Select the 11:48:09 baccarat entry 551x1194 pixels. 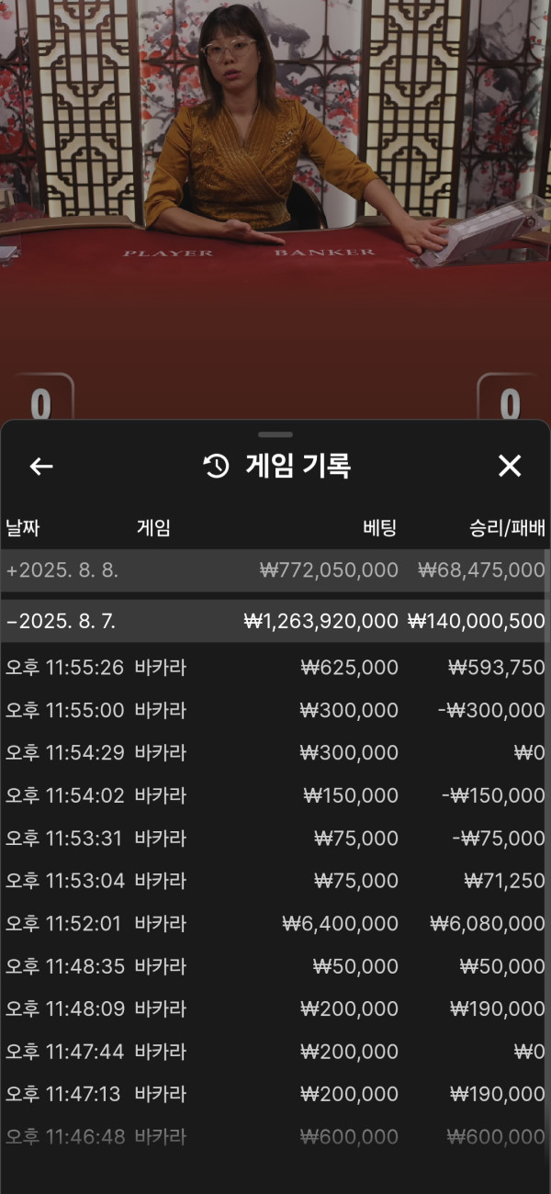tap(275, 1009)
